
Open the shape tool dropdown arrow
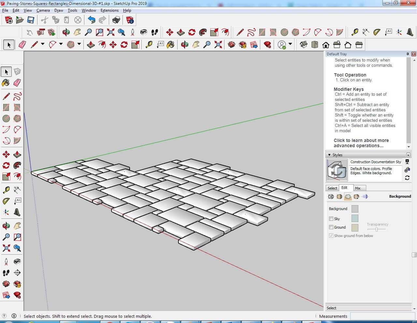click(x=79, y=44)
